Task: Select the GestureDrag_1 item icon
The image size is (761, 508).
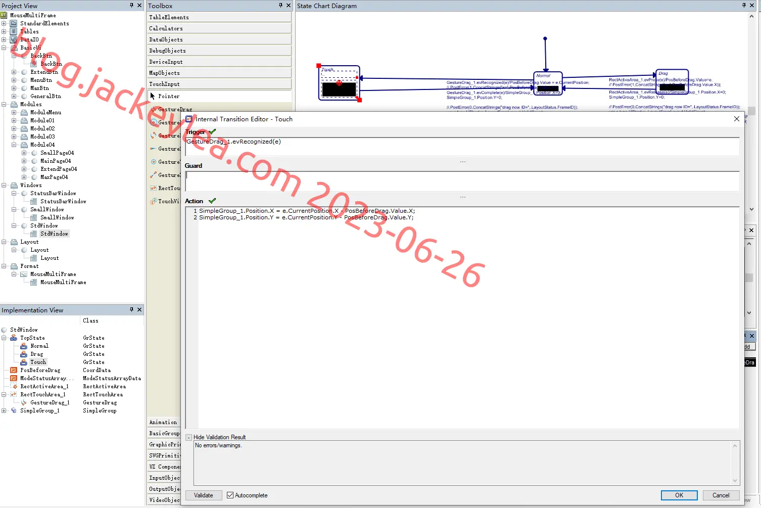Action: pos(24,402)
